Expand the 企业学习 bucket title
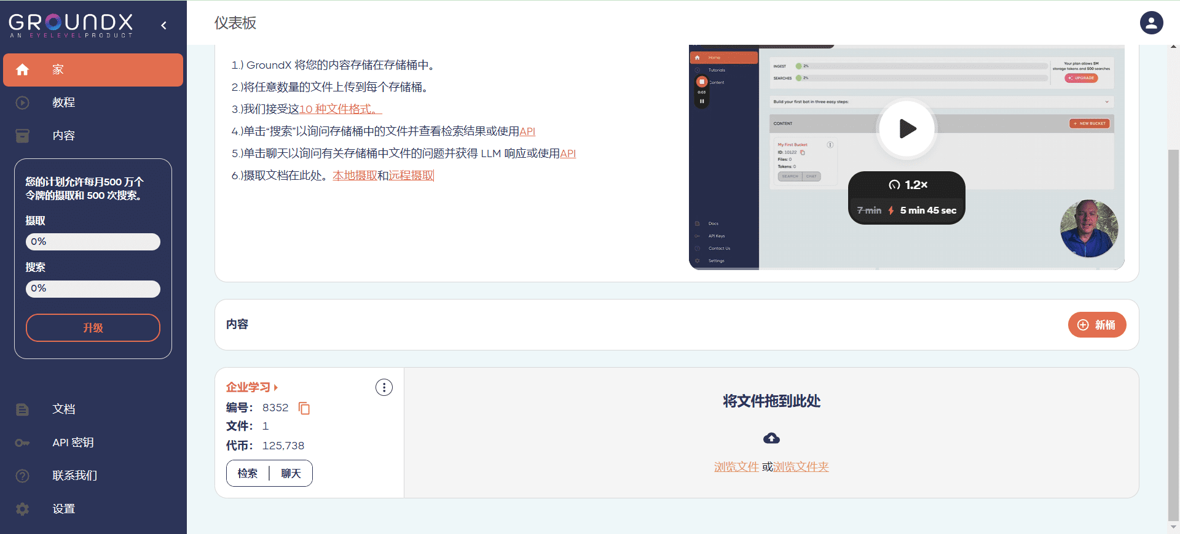Viewport: 1180px width, 534px height. click(252, 387)
